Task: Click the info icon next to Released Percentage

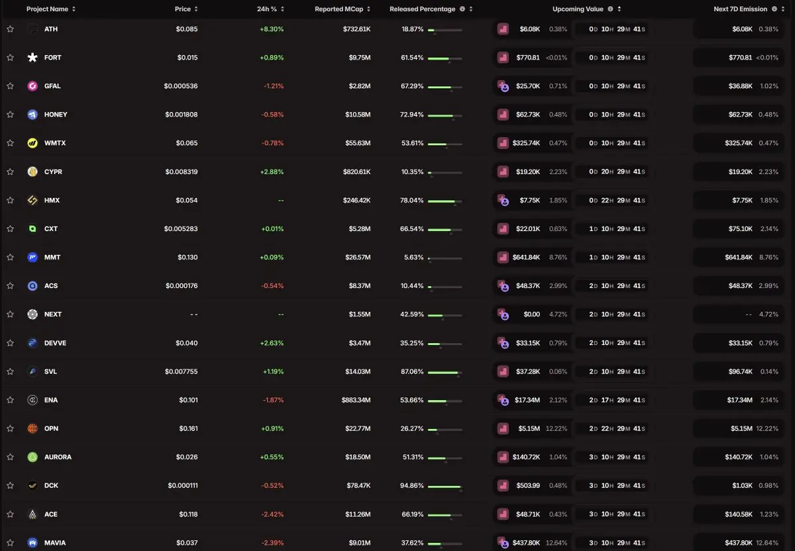Action: [x=462, y=9]
